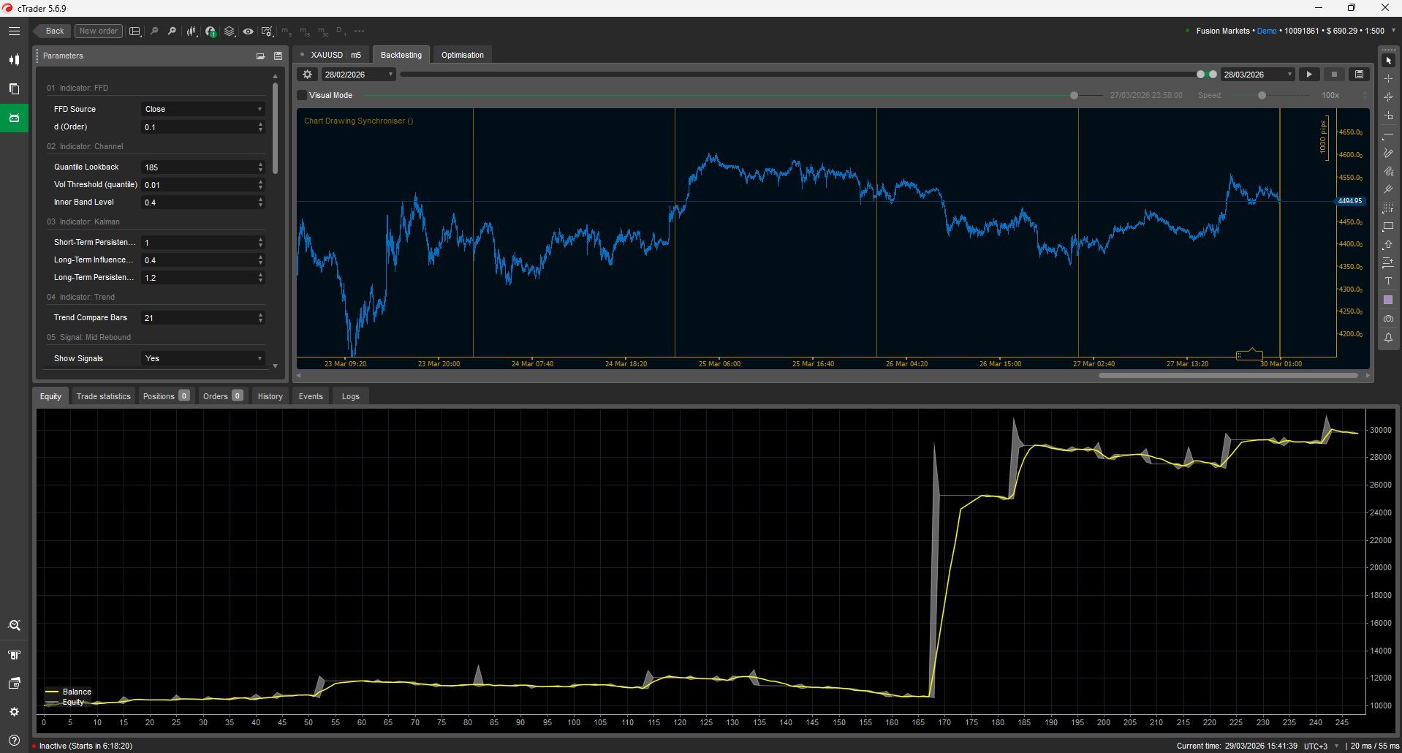Enable Visual Mode checkbox
Viewport: 1402px width, 753px height.
pyautogui.click(x=301, y=95)
